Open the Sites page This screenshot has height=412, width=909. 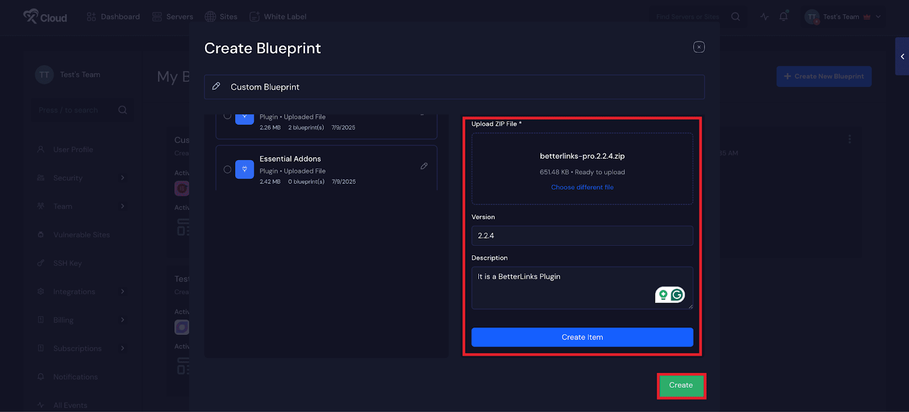pyautogui.click(x=221, y=16)
